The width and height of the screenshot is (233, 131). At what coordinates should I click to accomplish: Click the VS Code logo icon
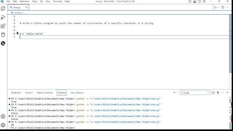coord(2,1)
